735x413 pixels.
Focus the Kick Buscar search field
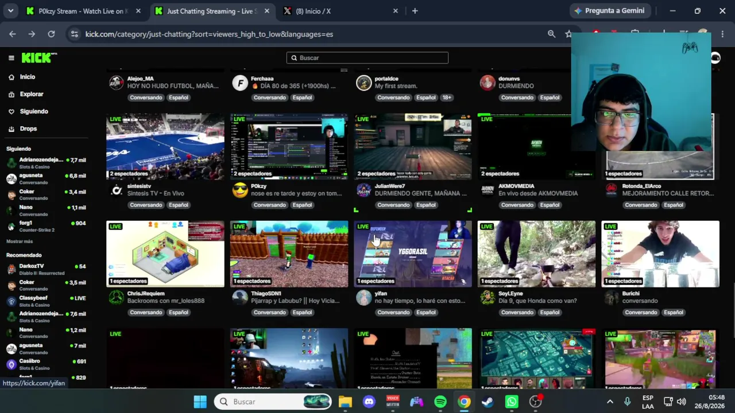pyautogui.click(x=367, y=57)
